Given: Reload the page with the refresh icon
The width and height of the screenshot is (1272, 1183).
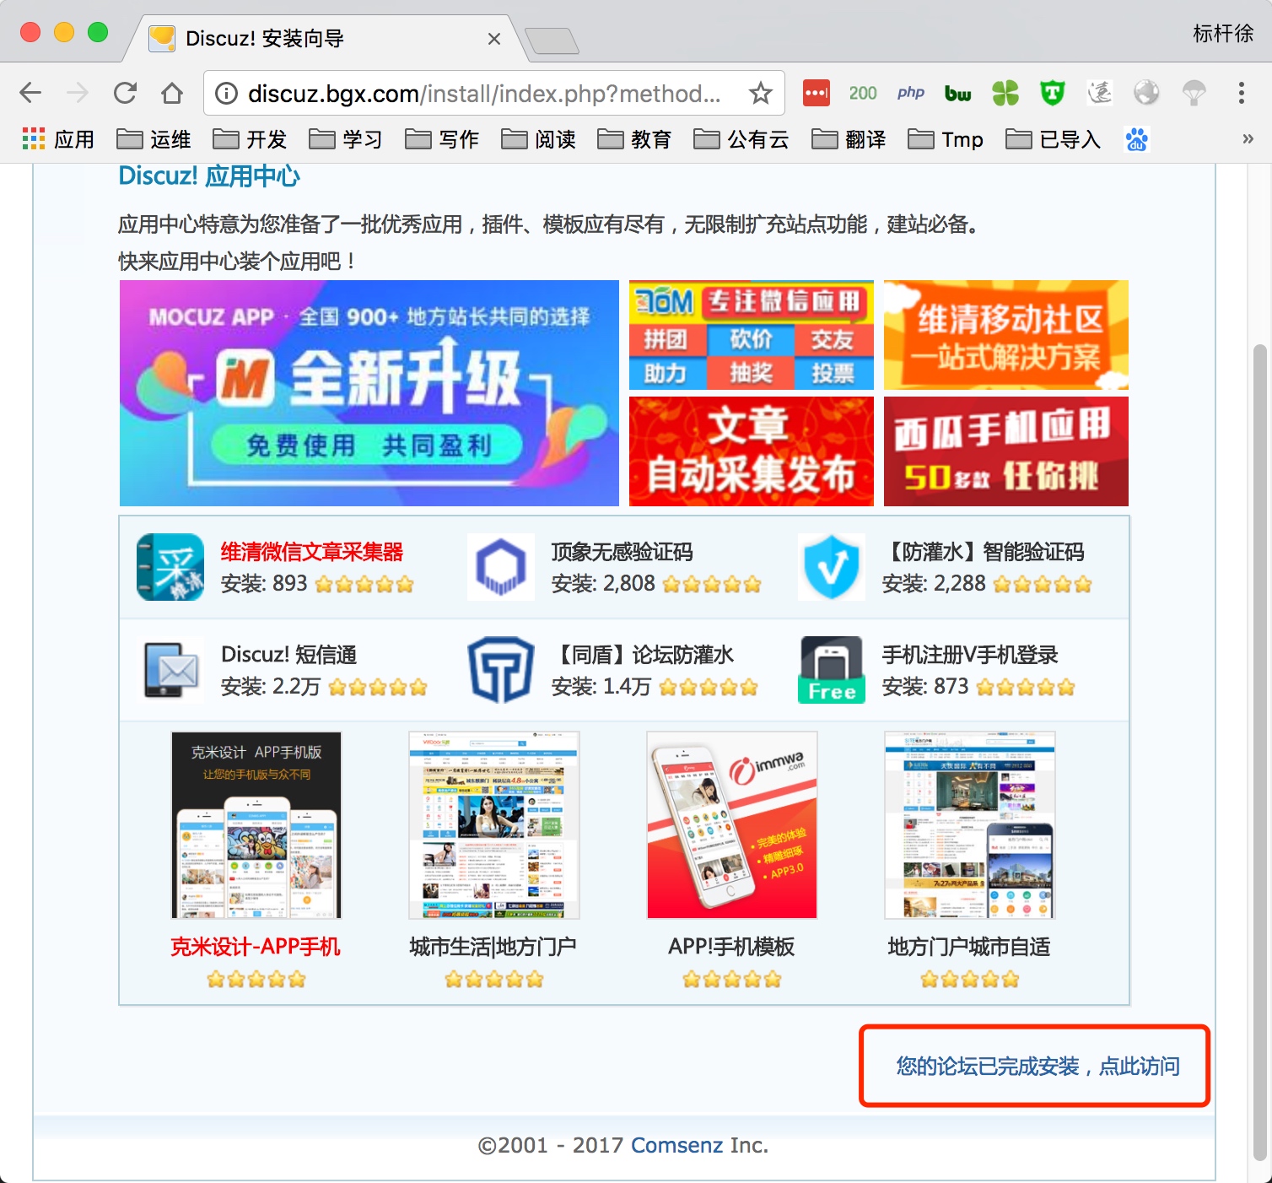Looking at the screenshot, I should [125, 93].
